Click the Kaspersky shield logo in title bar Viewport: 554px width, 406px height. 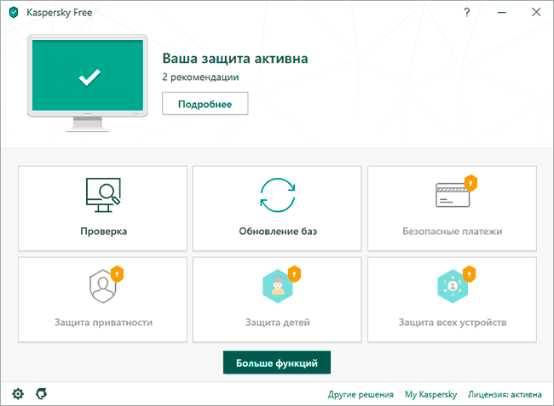pyautogui.click(x=14, y=13)
